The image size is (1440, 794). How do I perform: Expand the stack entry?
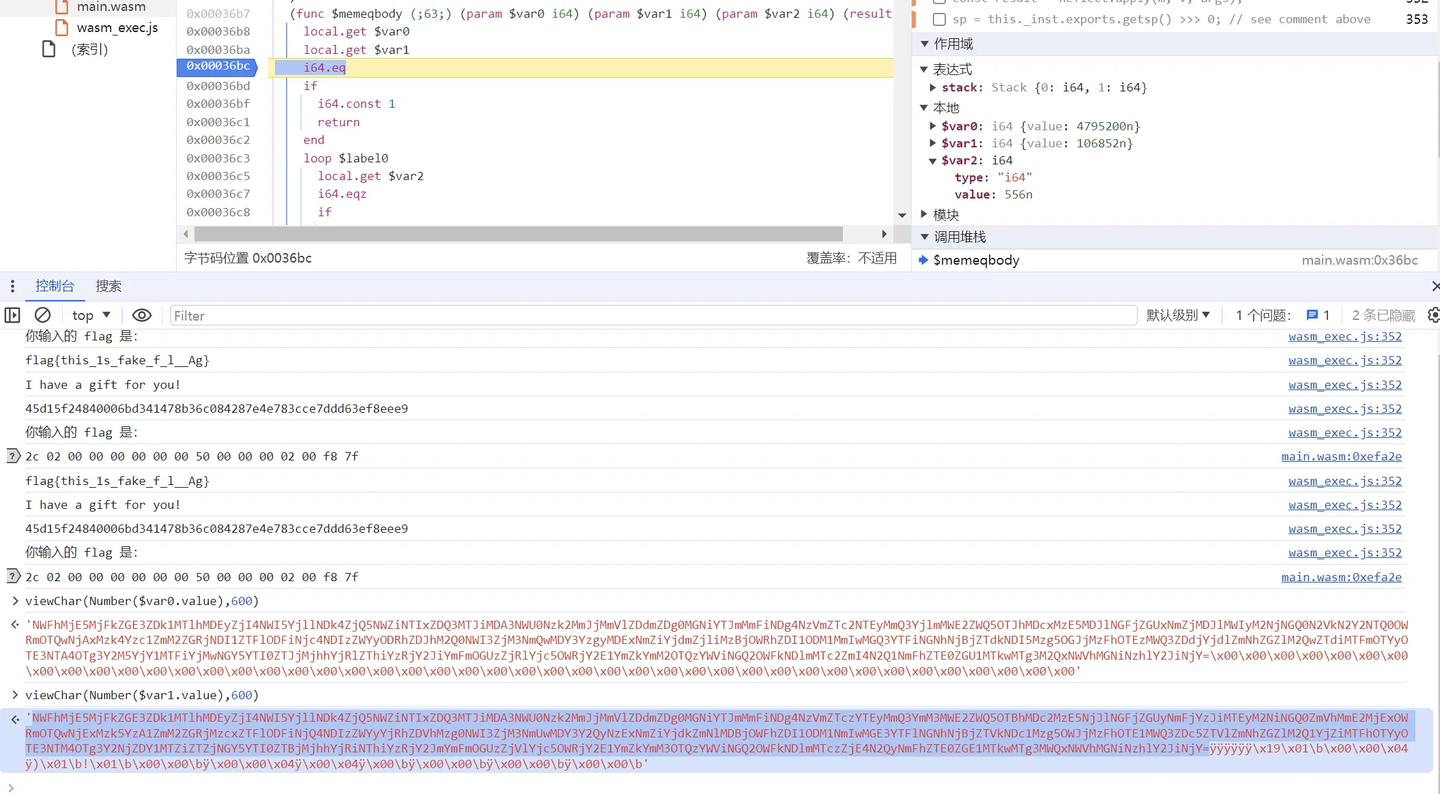click(933, 87)
